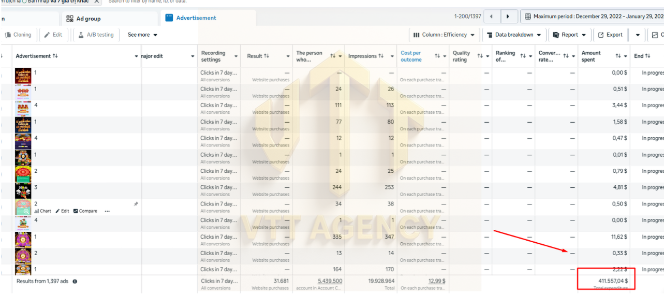Remove the filter chip with the X

pos(97,2)
